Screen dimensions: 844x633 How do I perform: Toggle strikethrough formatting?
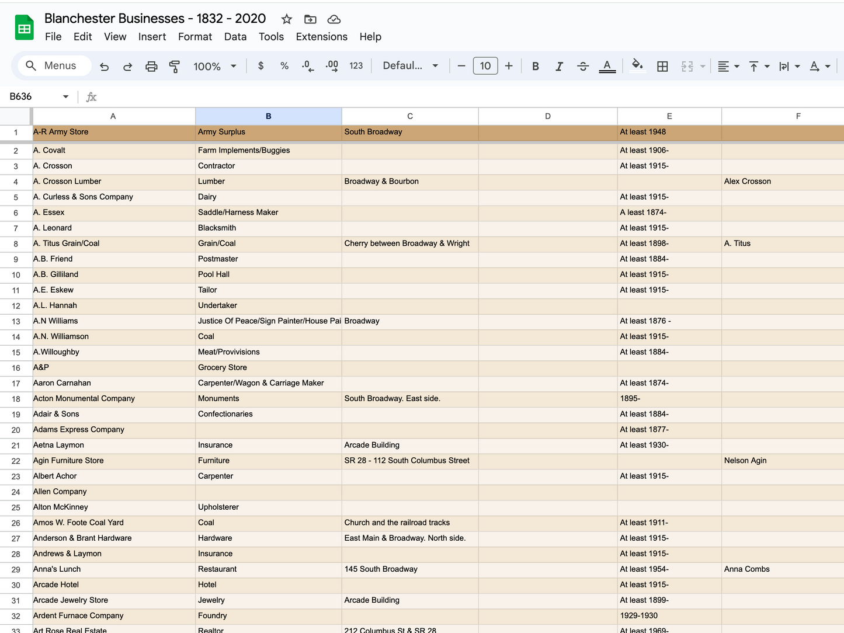583,67
